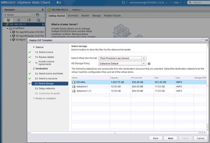Viewport: 210px width, 143px height.
Task: Click the refresh icon in top bar
Action: tap(123, 2)
